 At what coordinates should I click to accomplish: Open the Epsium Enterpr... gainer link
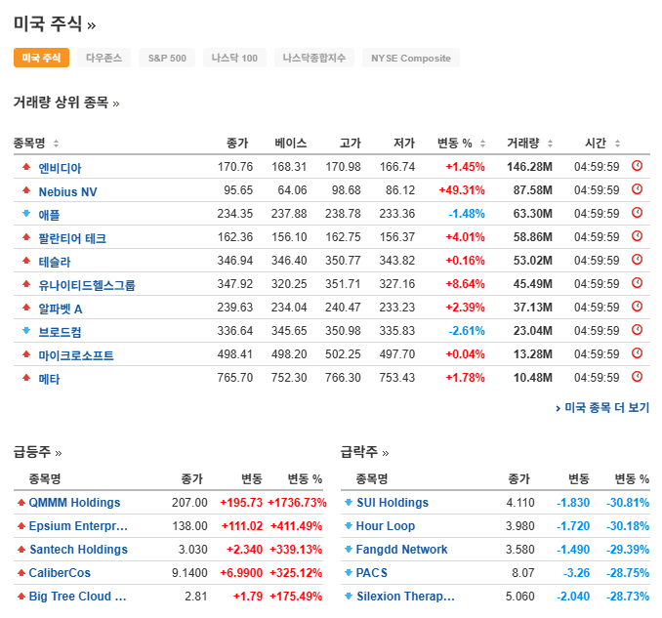(x=78, y=526)
